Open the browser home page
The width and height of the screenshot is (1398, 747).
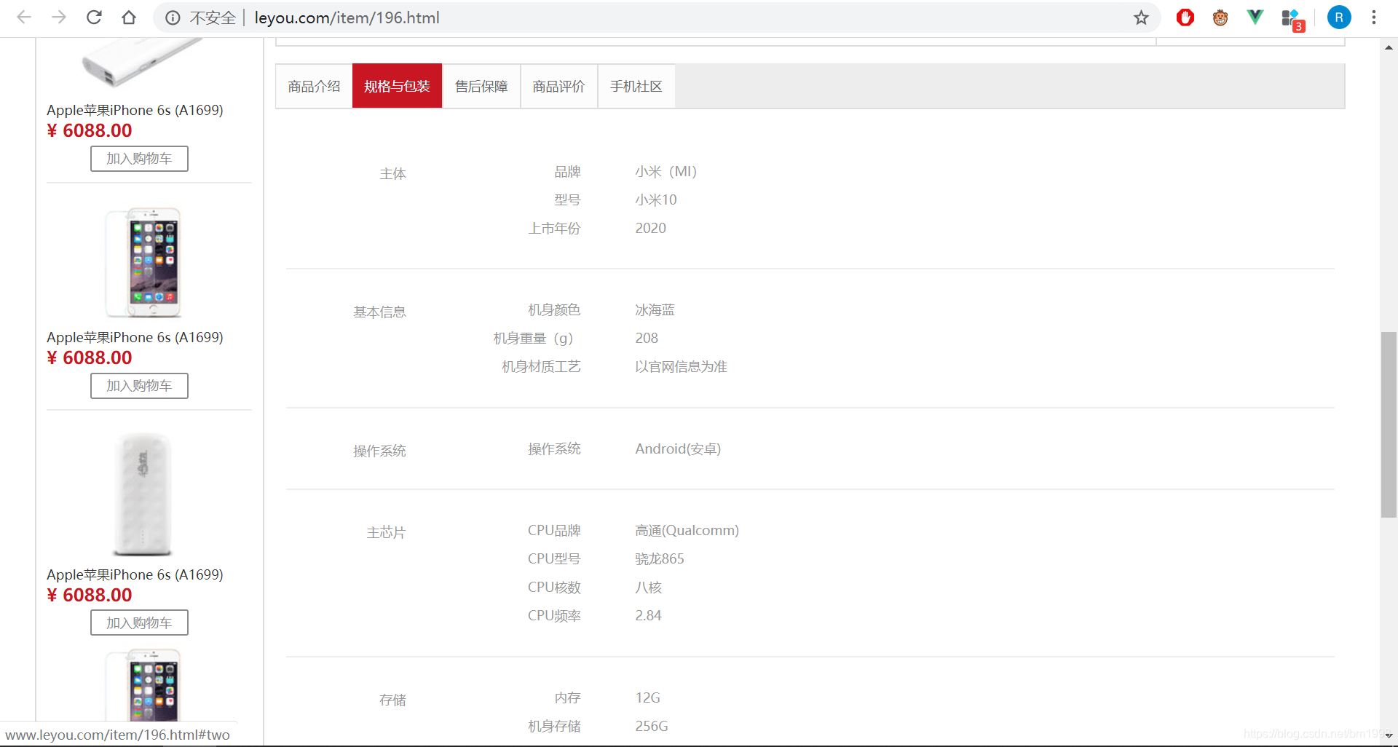[129, 17]
